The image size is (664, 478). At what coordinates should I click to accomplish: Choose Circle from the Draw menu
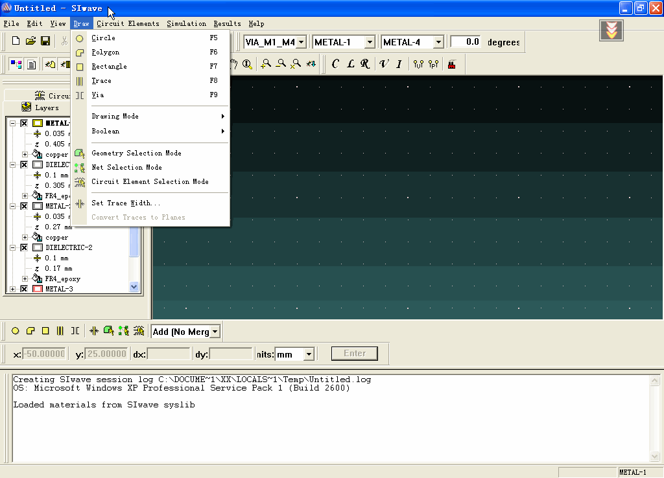(x=150, y=38)
